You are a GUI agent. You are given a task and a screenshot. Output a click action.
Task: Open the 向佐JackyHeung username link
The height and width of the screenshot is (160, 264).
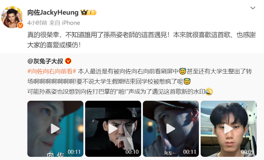pyautogui.click(x=53, y=12)
